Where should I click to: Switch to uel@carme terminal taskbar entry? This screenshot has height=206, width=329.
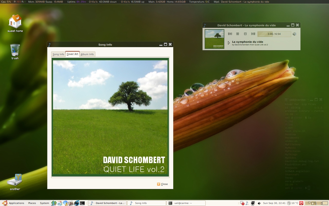pyautogui.click(x=186, y=203)
